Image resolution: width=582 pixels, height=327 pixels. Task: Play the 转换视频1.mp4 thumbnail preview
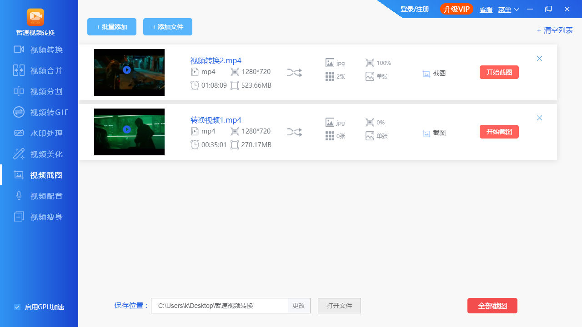tap(126, 129)
